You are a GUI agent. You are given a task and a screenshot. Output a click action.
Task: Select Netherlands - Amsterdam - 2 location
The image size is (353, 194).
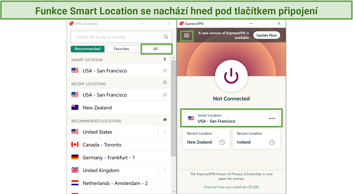point(119,183)
